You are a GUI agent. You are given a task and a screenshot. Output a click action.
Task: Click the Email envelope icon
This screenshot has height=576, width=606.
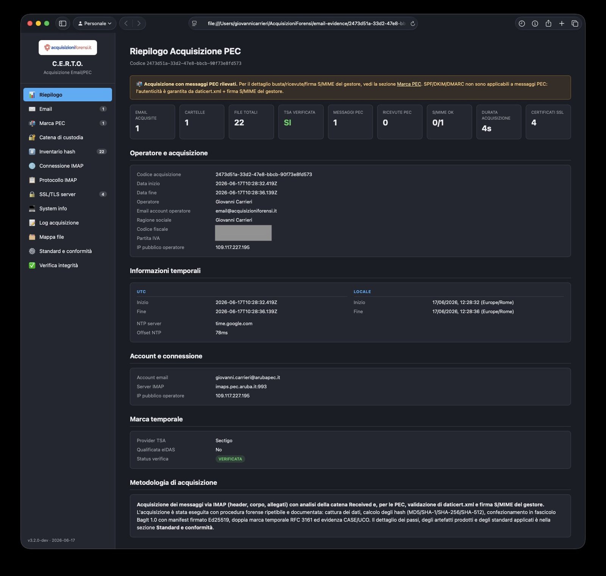point(32,109)
